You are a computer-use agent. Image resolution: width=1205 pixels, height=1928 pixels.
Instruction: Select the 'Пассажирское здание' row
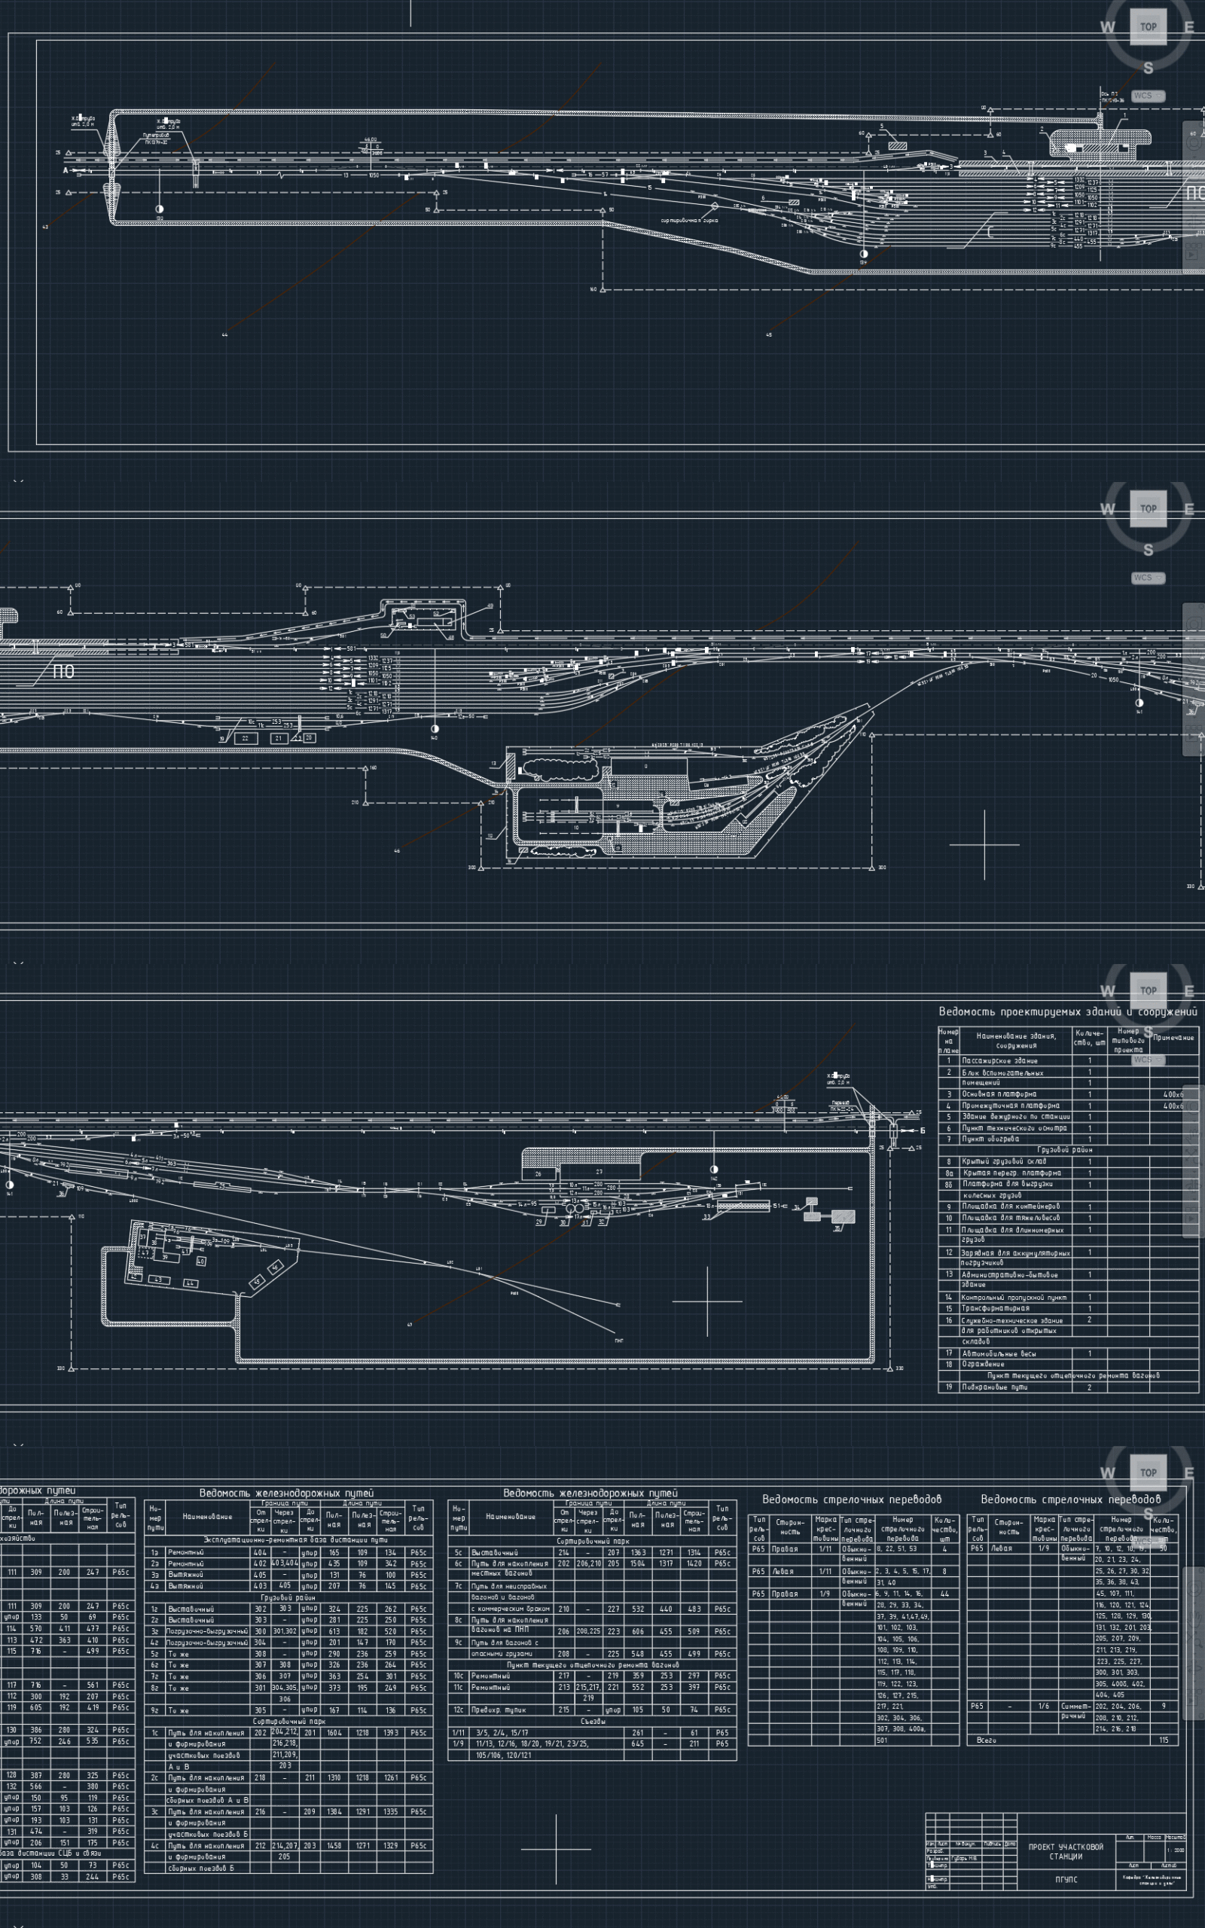[x=1068, y=1060]
